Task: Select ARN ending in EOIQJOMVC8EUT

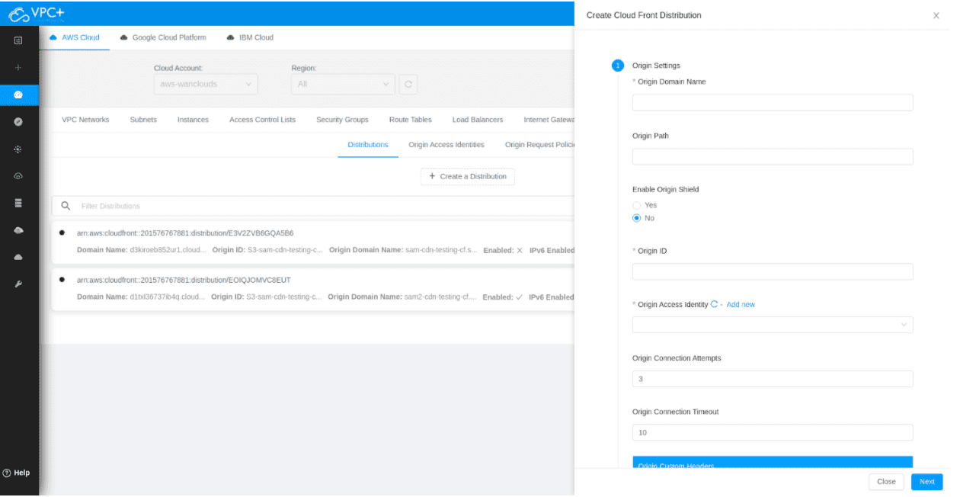Action: click(x=184, y=280)
